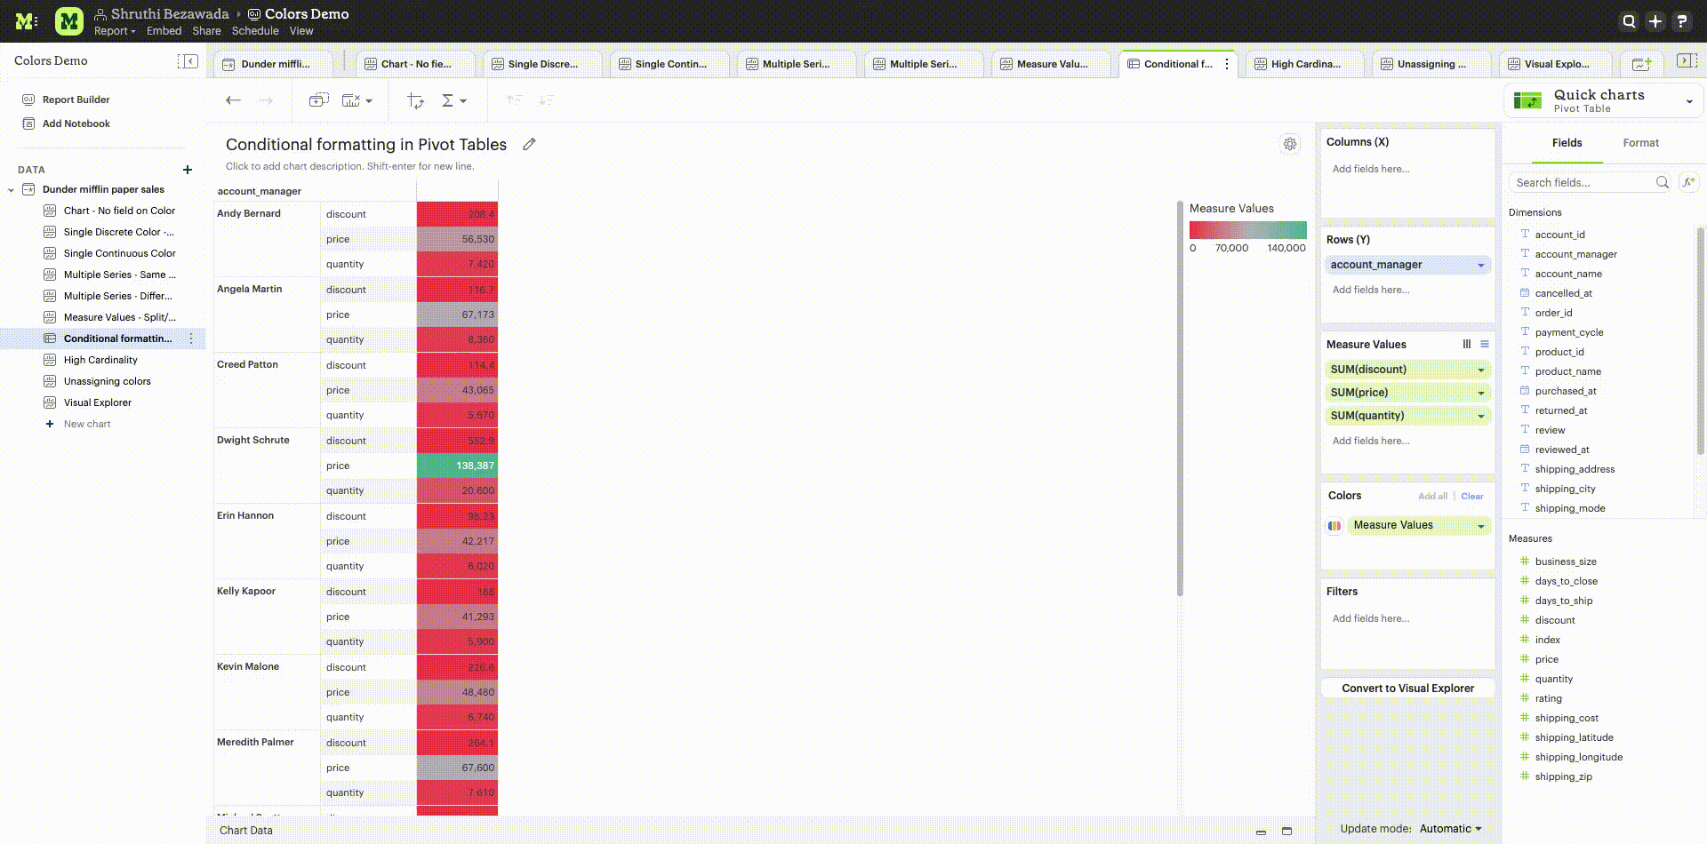1707x844 pixels.
Task: Open the chart settings gear icon
Action: pyautogui.click(x=1289, y=144)
